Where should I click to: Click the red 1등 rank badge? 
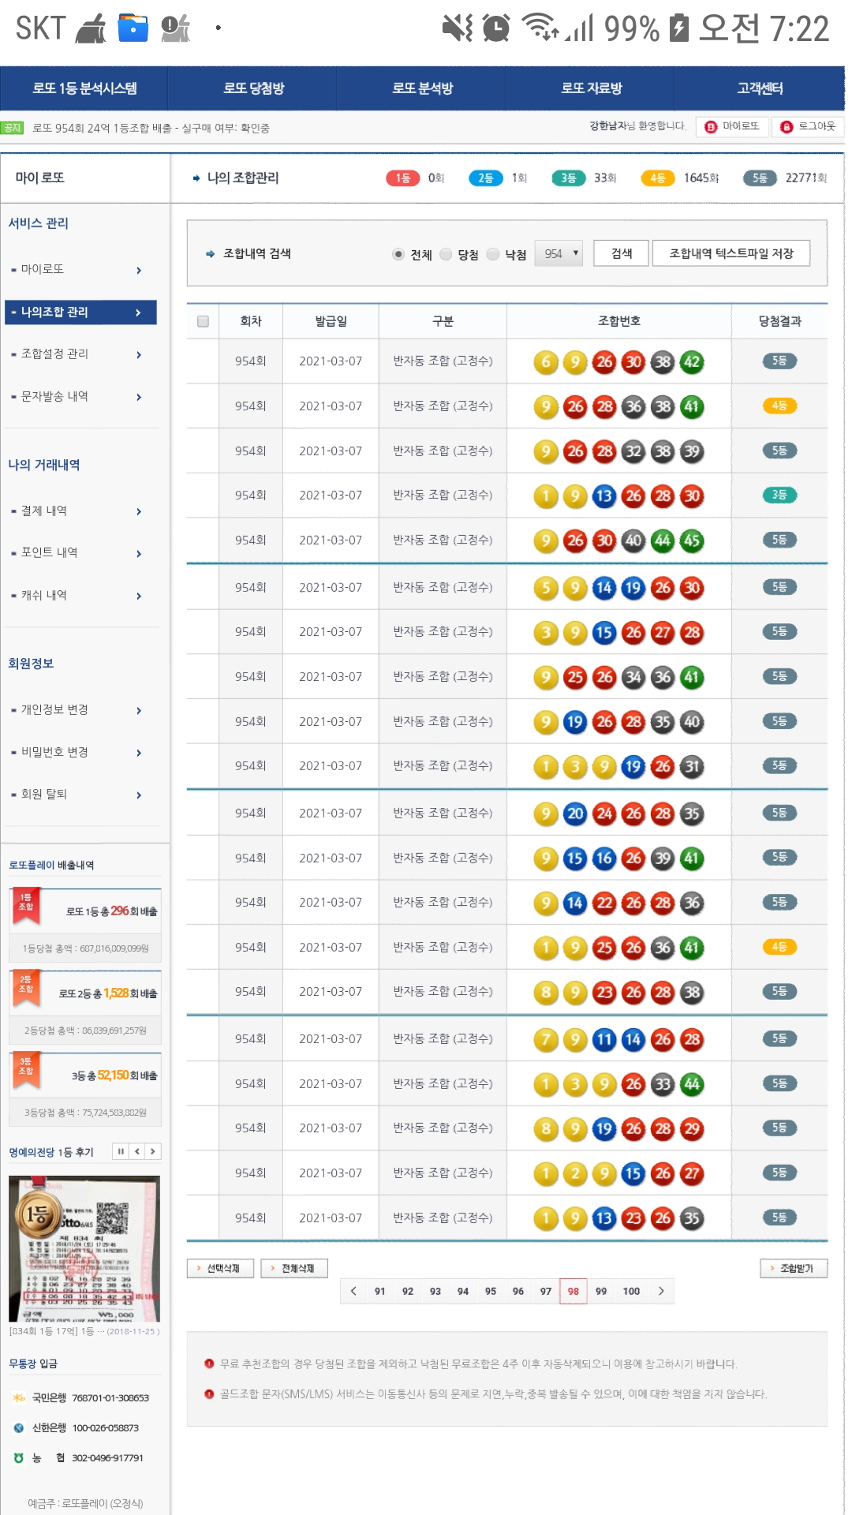point(402,178)
